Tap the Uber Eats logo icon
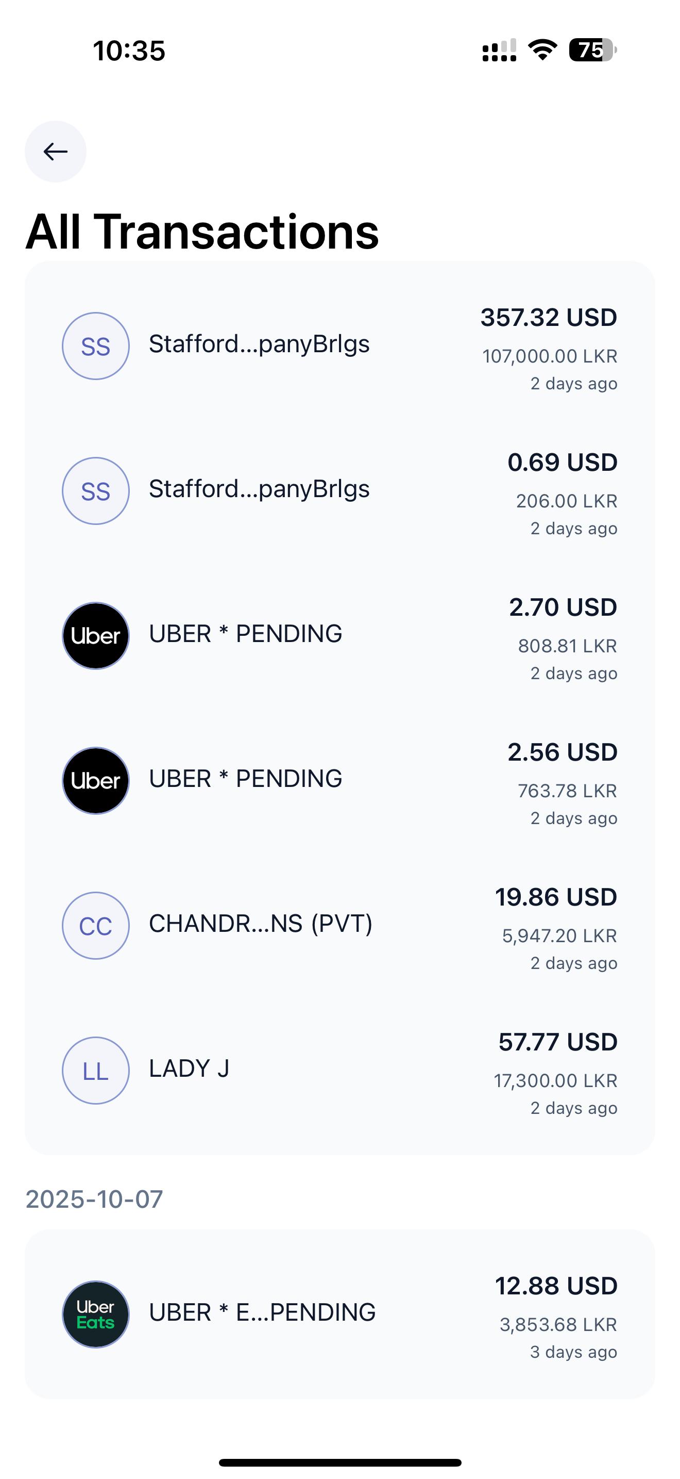Screen dimensions: 680x1479 pyautogui.click(x=96, y=1314)
